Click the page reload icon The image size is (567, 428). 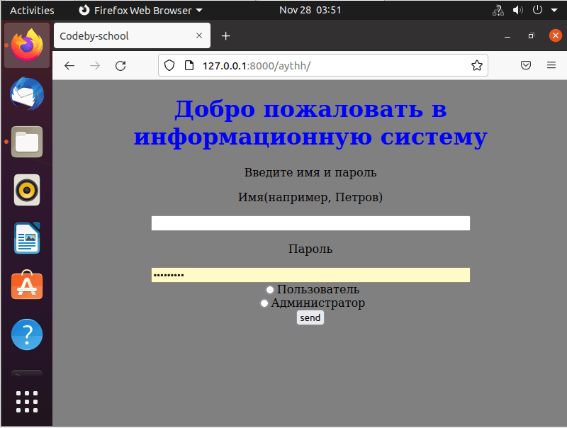[x=120, y=65]
